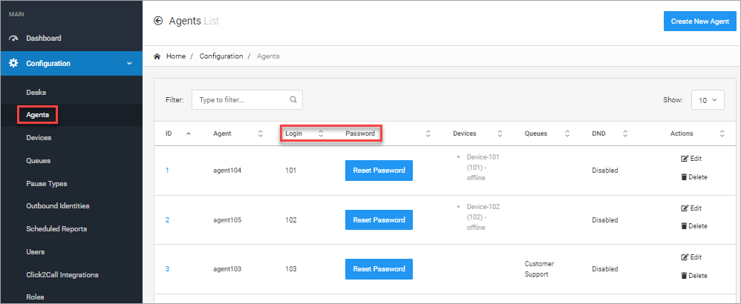Click Create New Agent button
Image resolution: width=741 pixels, height=304 pixels.
pyautogui.click(x=700, y=22)
